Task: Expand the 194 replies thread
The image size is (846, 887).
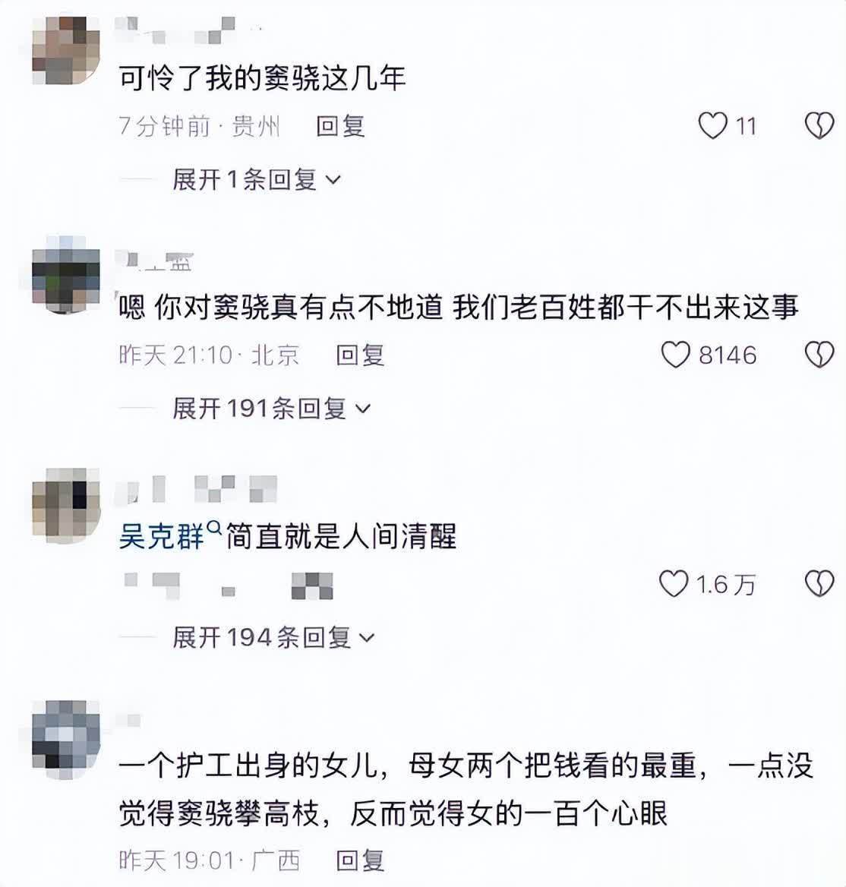Action: pyautogui.click(x=273, y=638)
